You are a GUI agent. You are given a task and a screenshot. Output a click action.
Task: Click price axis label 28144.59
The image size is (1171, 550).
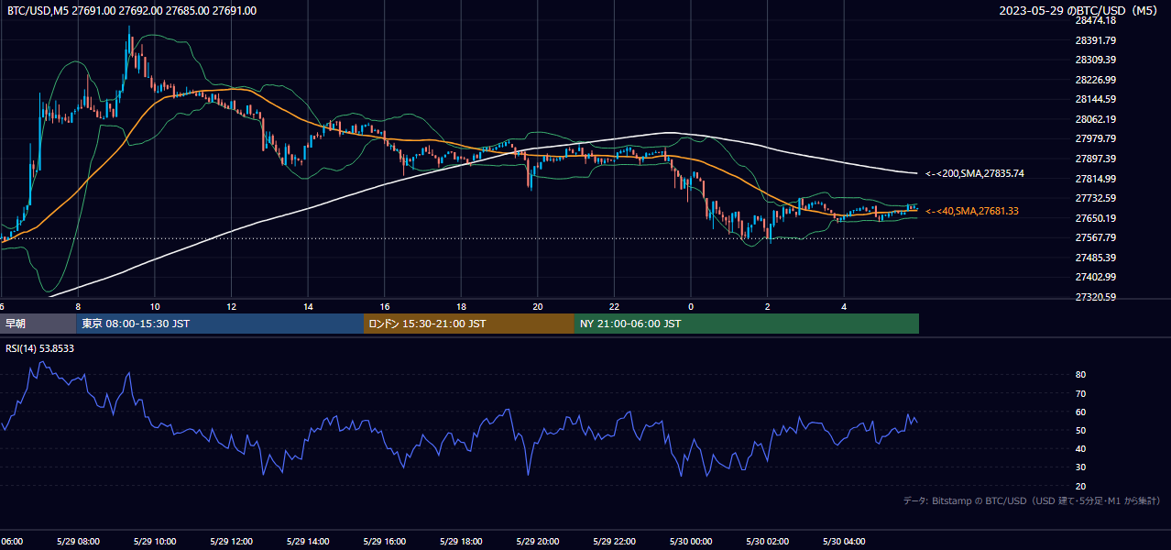click(1095, 99)
